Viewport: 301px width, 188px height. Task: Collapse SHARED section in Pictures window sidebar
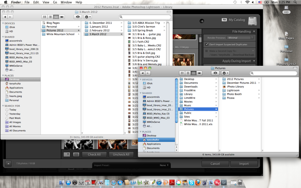coord(141,93)
